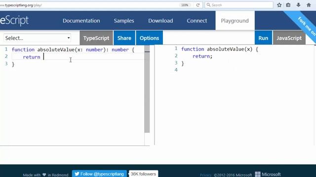The height and width of the screenshot is (177, 316).
Task: Open the Connect menu item
Action: 197,21
